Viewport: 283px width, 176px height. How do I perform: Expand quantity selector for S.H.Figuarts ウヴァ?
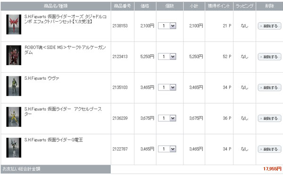(x=167, y=88)
